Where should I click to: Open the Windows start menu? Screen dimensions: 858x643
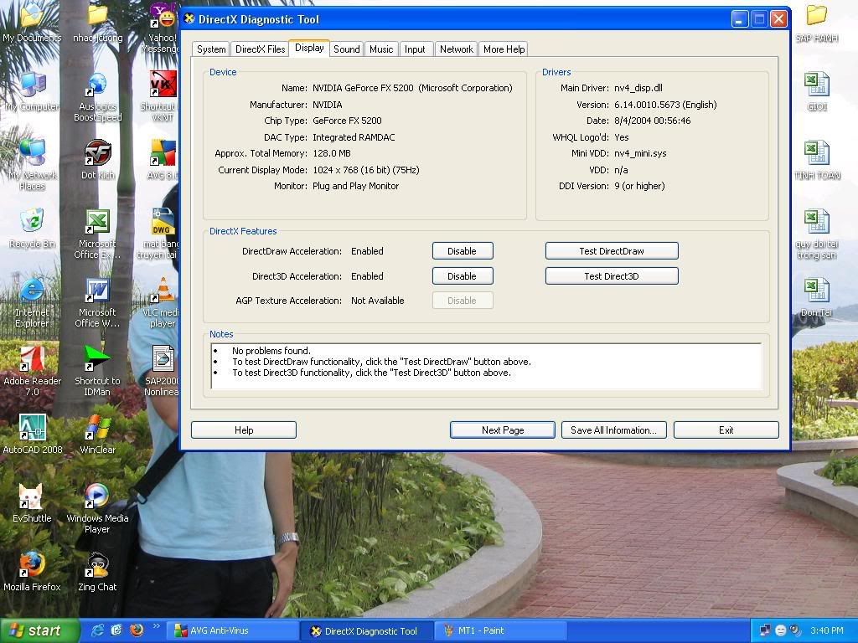(x=39, y=630)
